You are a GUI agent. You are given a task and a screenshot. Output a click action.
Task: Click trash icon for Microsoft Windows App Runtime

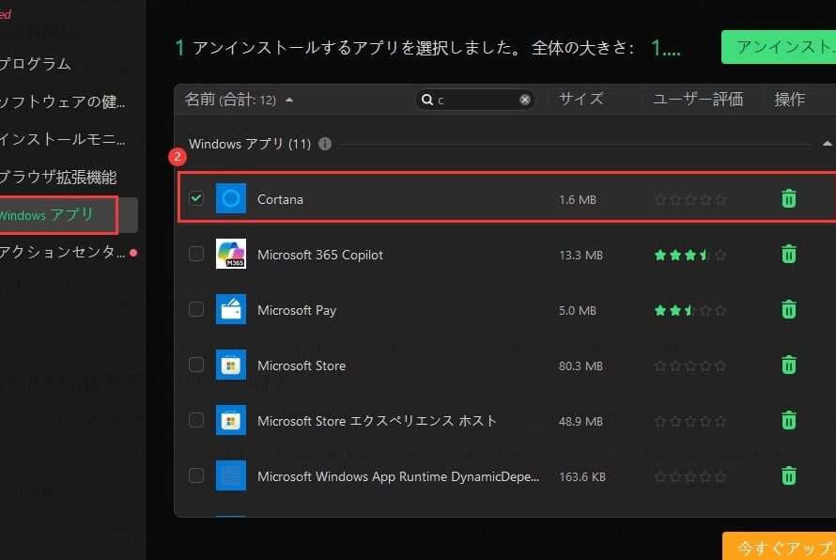pyautogui.click(x=788, y=475)
